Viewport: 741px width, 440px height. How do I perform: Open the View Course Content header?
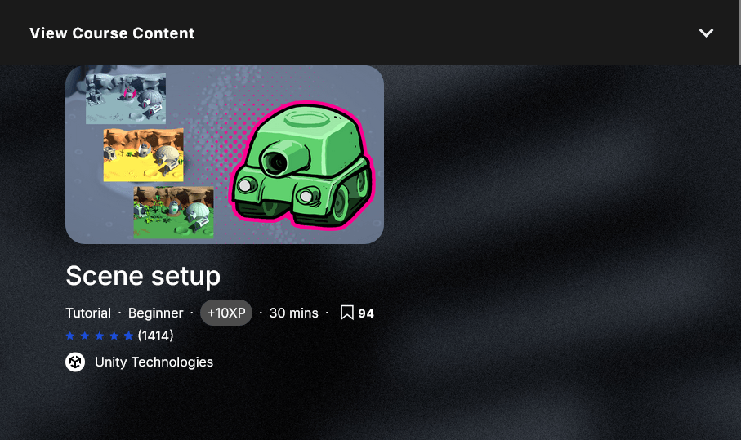(x=369, y=33)
